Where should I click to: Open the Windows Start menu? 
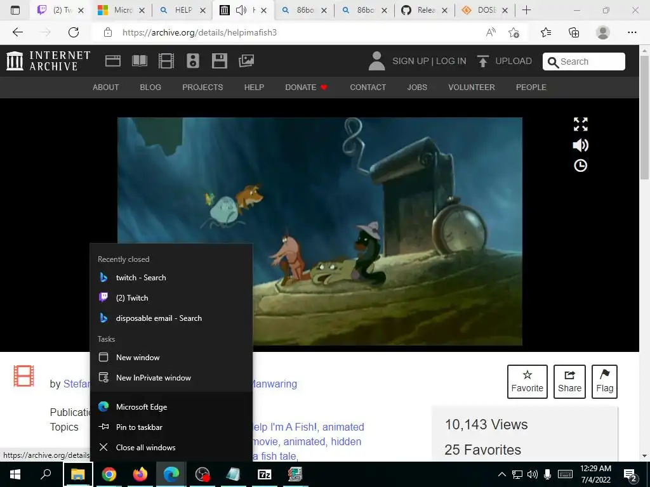[15, 474]
